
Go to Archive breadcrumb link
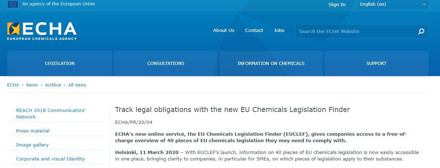pyautogui.click(x=53, y=85)
